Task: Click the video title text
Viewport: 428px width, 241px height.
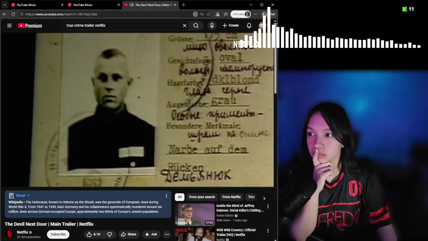Action: click(x=49, y=224)
